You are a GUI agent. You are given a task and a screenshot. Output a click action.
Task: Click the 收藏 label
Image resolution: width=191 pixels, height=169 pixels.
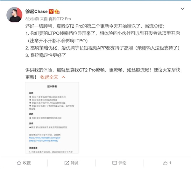[27, 163]
